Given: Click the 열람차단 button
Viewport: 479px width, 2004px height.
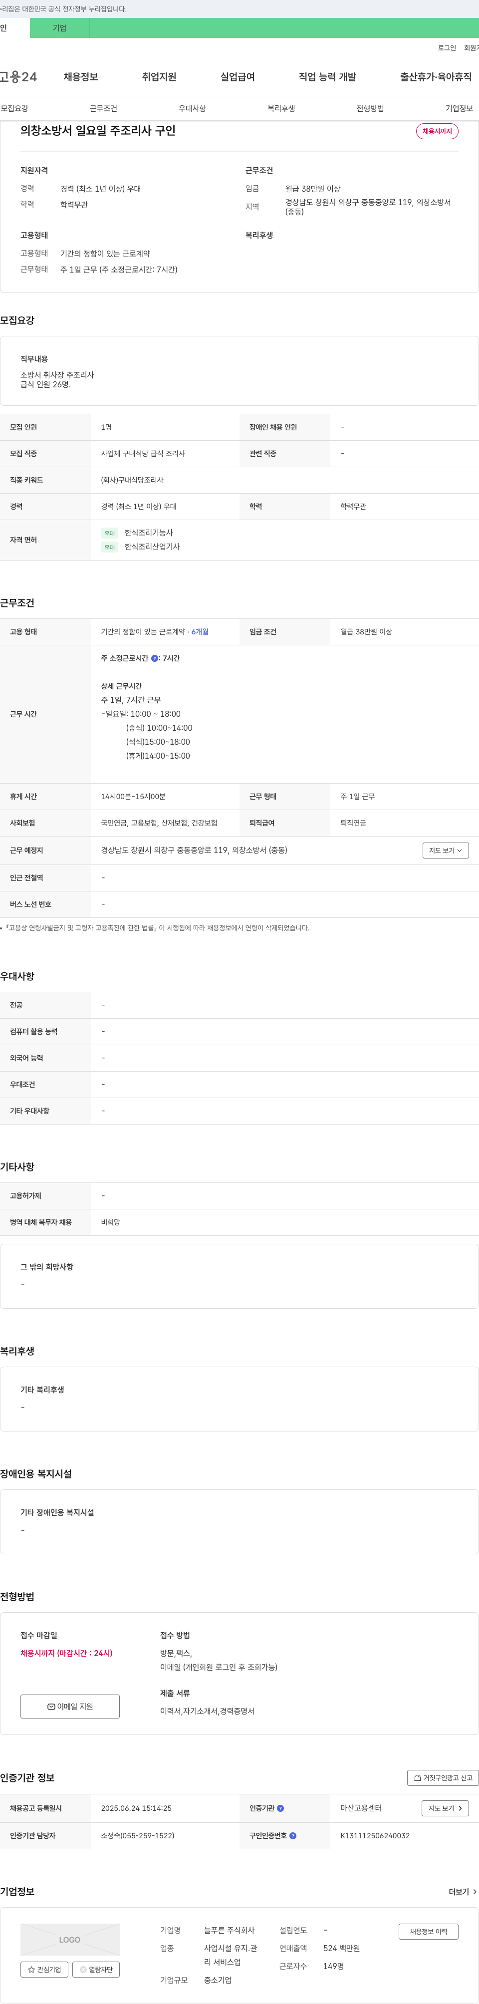Looking at the screenshot, I should tap(96, 1969).
